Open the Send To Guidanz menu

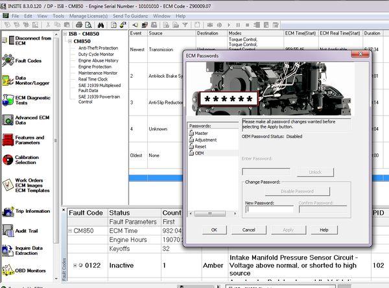tap(130, 16)
